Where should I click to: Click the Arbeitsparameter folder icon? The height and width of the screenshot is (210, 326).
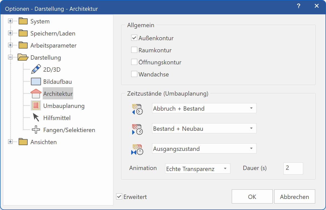(x=23, y=45)
